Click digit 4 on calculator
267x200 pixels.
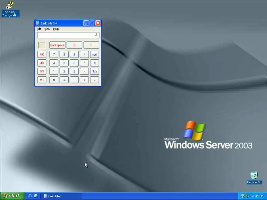click(x=54, y=63)
